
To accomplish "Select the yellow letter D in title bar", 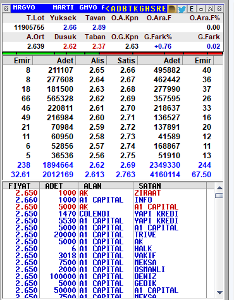I will tap(119, 9).
